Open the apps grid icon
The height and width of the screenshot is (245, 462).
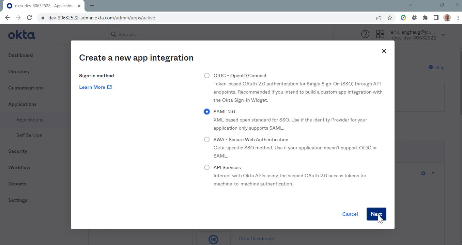point(380,34)
